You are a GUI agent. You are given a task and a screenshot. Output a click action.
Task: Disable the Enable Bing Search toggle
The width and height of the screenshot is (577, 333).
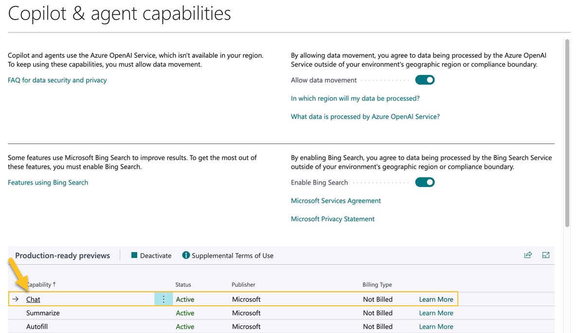(425, 182)
